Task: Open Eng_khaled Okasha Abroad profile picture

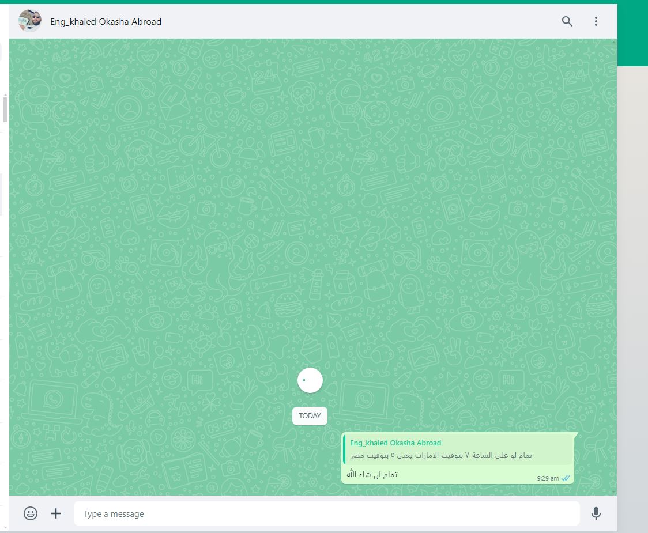Action: (x=30, y=21)
